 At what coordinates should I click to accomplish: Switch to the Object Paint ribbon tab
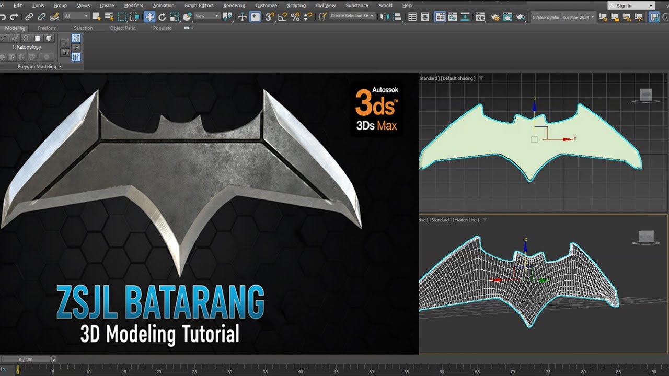tap(123, 28)
